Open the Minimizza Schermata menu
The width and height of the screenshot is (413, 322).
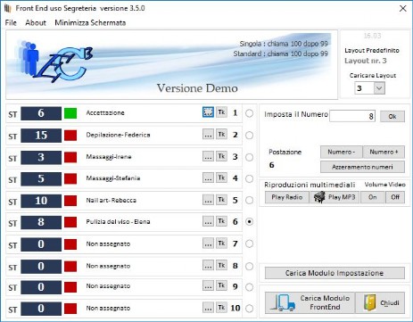(90, 22)
